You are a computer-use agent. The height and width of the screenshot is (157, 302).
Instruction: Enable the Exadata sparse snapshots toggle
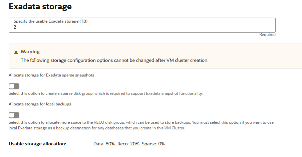click(x=14, y=86)
